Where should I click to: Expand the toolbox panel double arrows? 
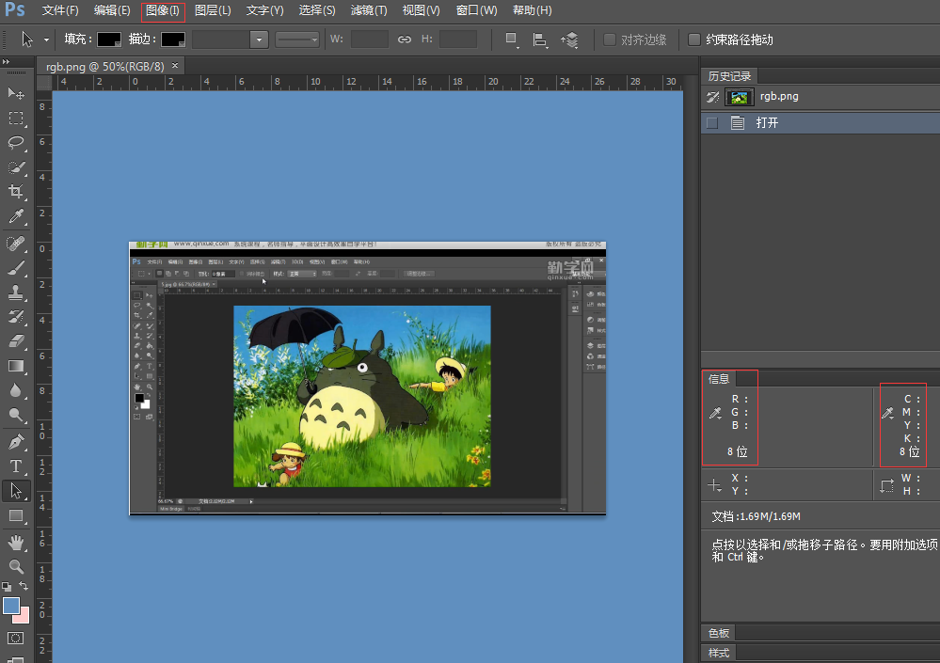click(x=6, y=62)
